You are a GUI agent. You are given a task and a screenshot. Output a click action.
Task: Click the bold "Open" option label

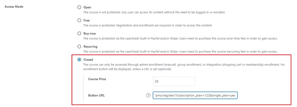tap(87, 7)
